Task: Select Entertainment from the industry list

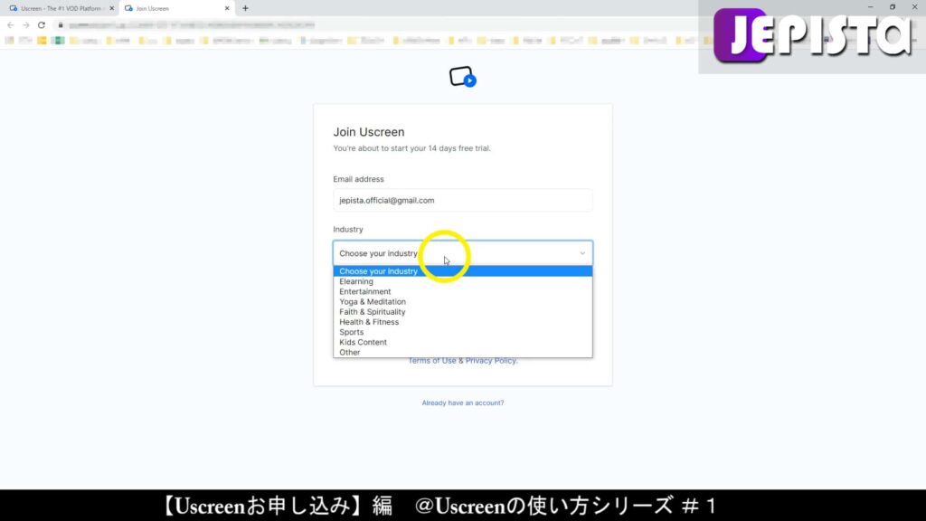Action: pos(366,291)
